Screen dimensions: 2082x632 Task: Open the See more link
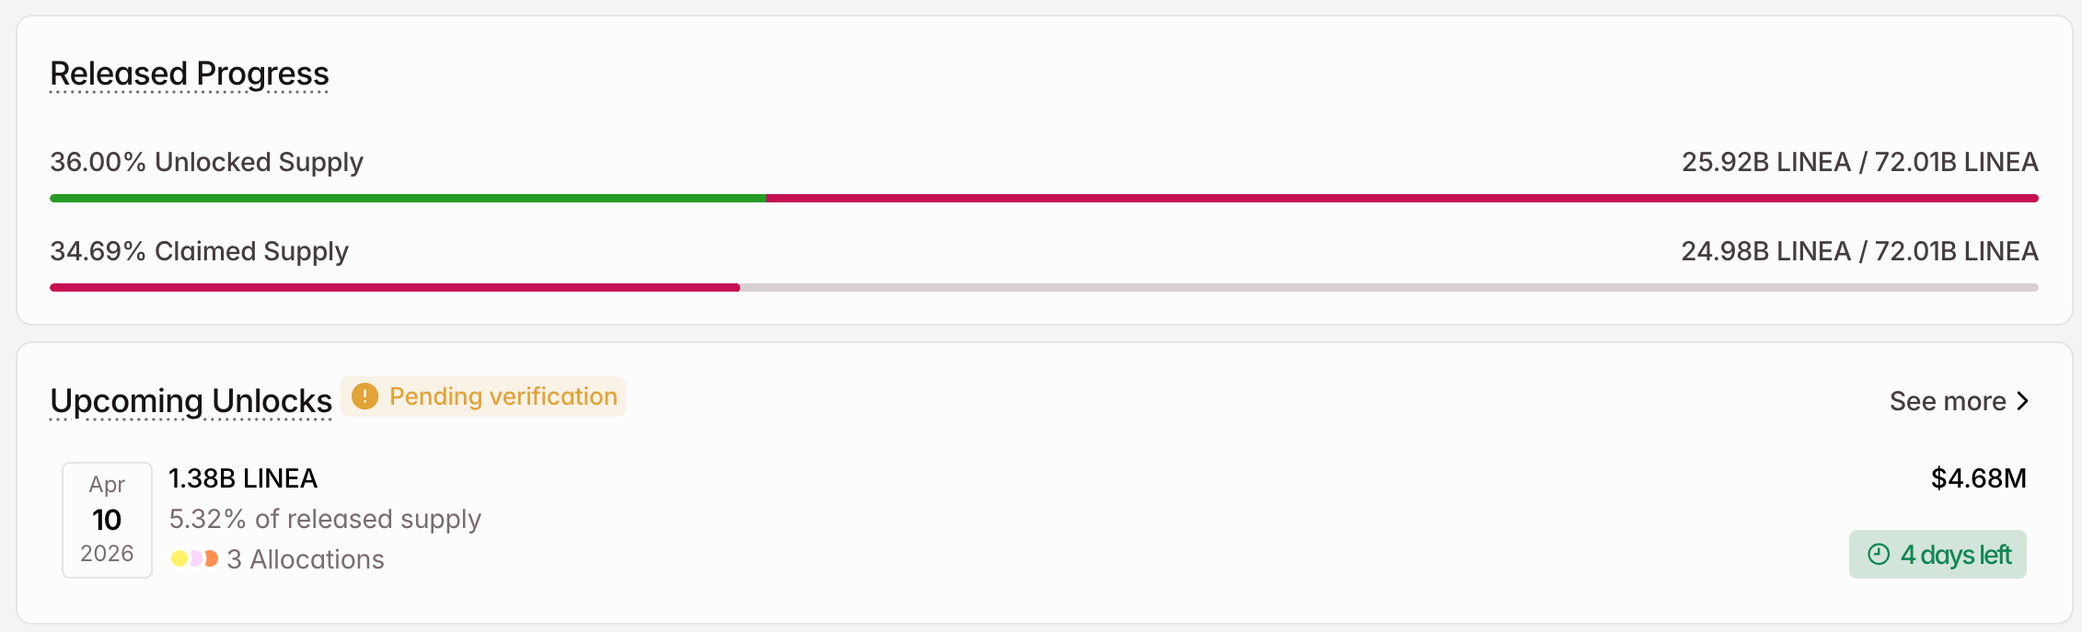click(x=1948, y=401)
